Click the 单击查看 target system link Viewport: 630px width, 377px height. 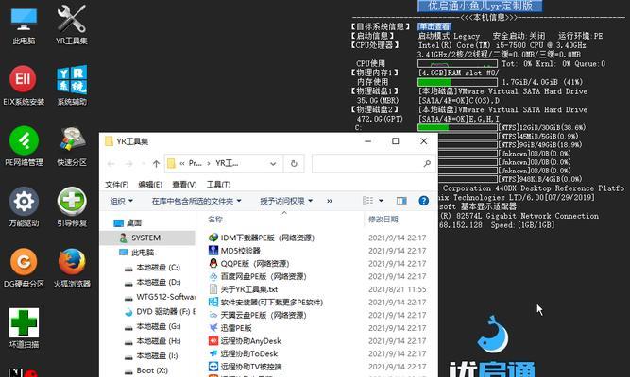point(434,26)
